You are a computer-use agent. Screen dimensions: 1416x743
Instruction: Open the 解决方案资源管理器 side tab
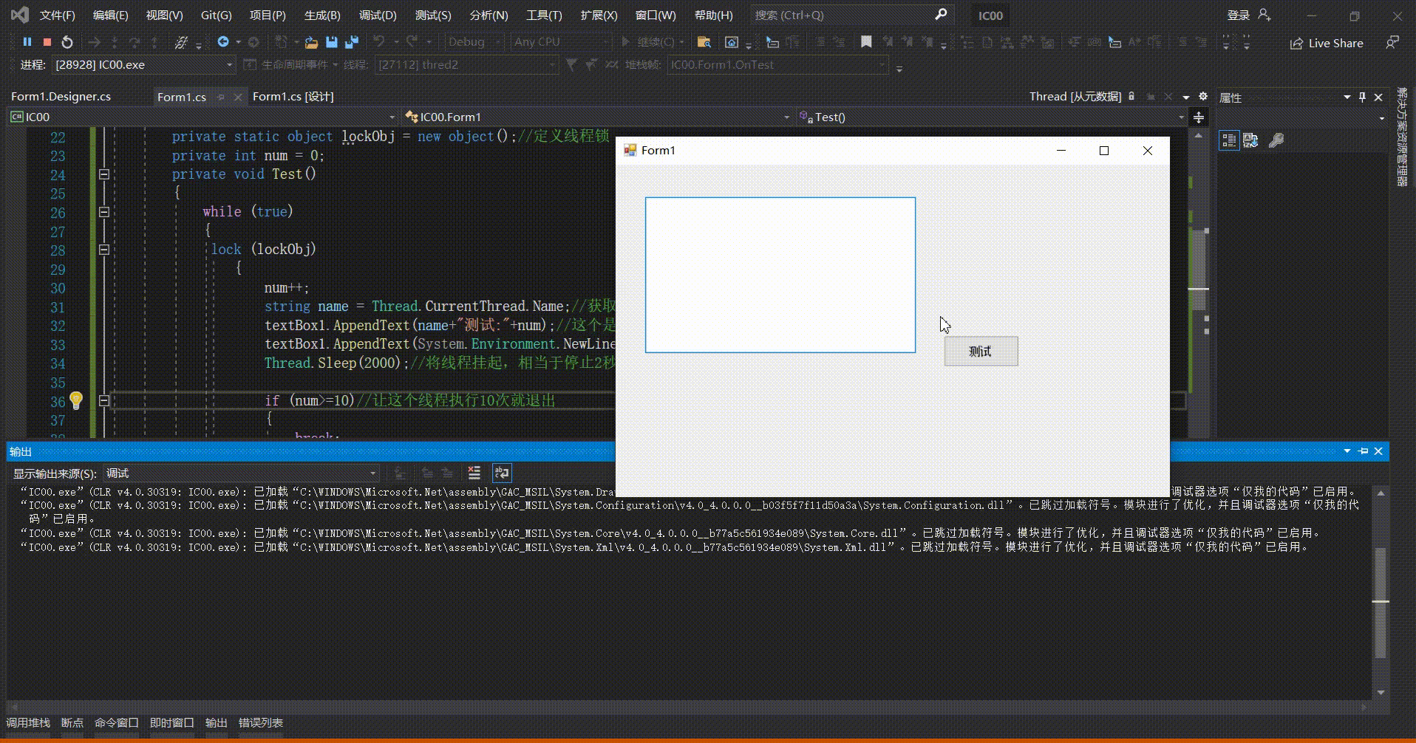tap(1402, 137)
